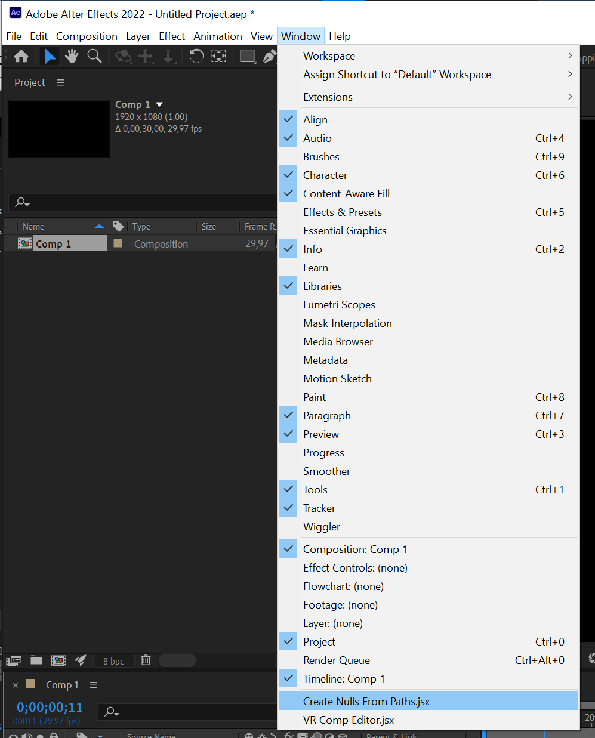The width and height of the screenshot is (595, 738).
Task: Click the current time 0;00;00;11 field
Action: pos(50,707)
